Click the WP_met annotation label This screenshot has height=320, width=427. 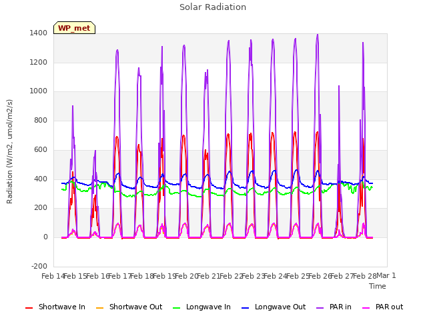click(74, 28)
